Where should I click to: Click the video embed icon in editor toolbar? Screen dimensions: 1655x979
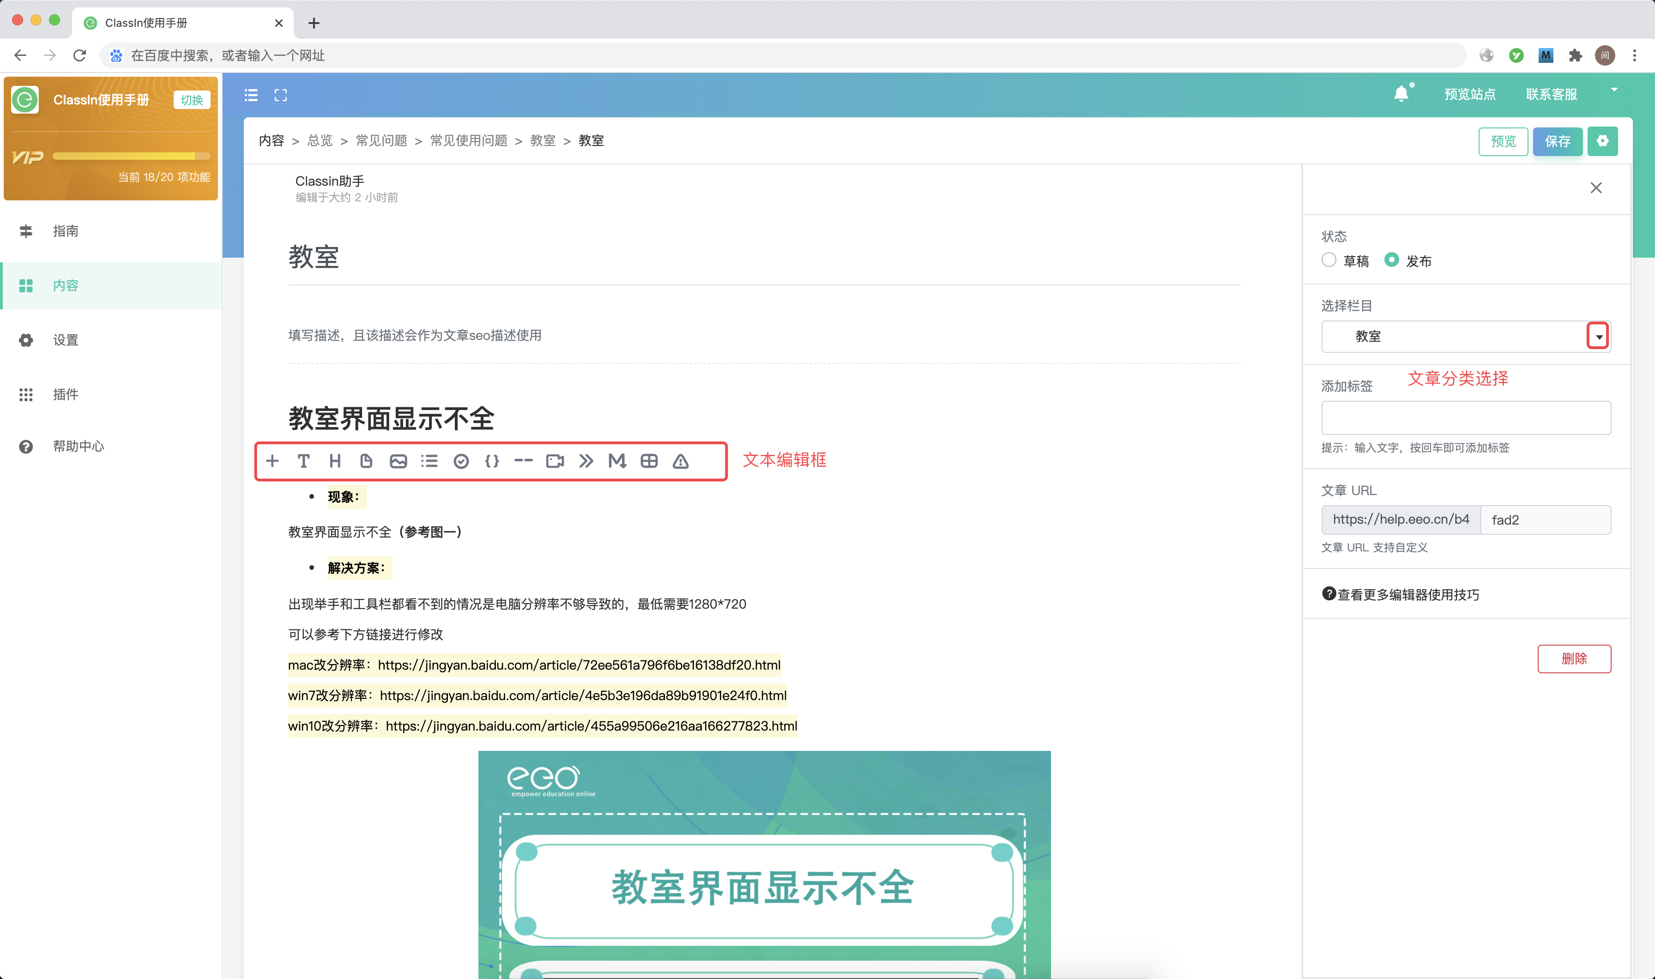tap(556, 461)
